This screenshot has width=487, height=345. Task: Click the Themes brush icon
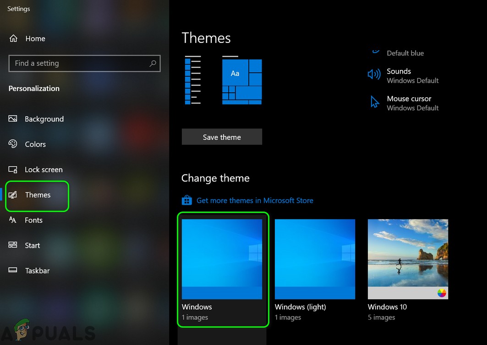[x=13, y=195]
